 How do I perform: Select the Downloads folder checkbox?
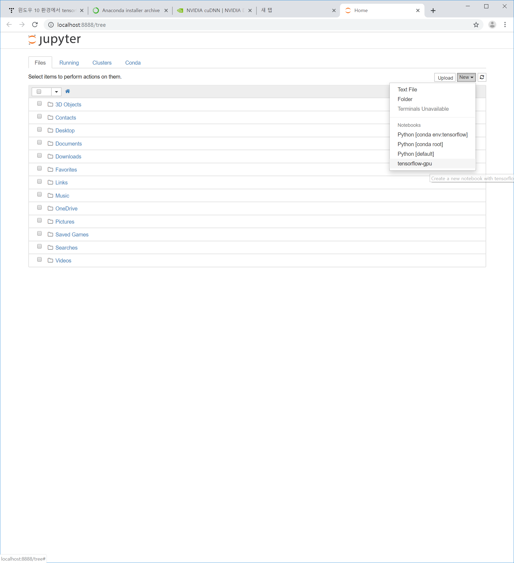pyautogui.click(x=39, y=155)
